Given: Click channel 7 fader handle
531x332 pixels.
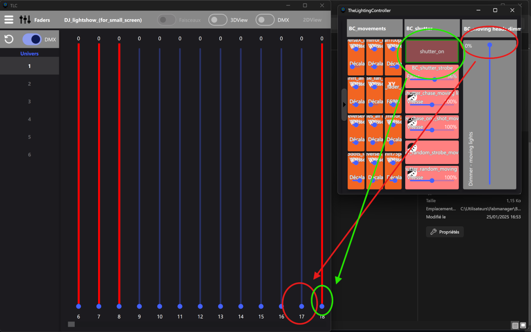Looking at the screenshot, I should coord(98,306).
